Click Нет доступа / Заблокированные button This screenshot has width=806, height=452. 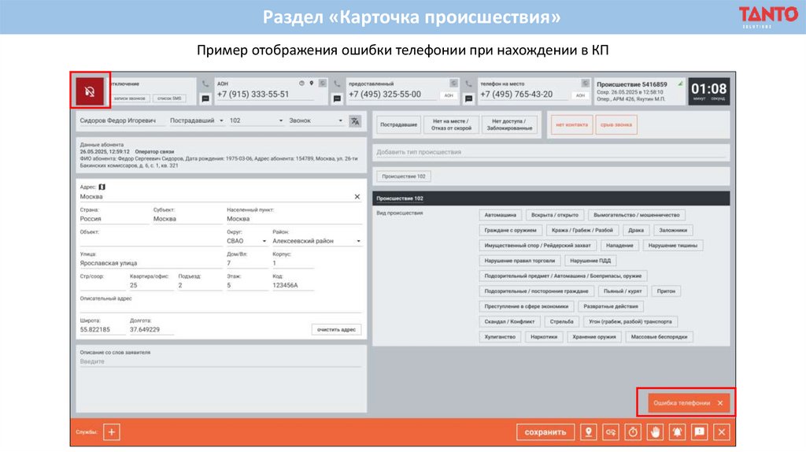click(x=509, y=124)
